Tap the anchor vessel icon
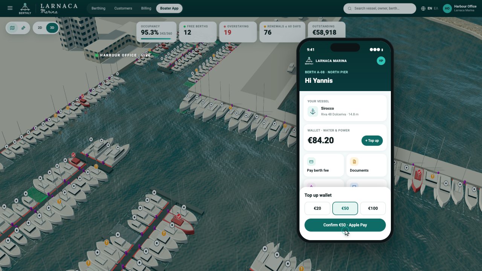This screenshot has height=271, width=482. click(313, 111)
